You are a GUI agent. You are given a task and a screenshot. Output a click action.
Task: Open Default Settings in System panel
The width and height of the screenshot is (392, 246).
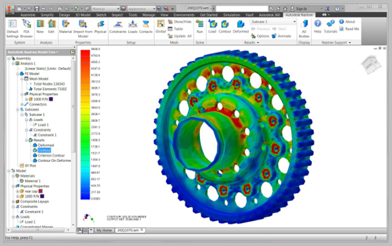[12, 29]
